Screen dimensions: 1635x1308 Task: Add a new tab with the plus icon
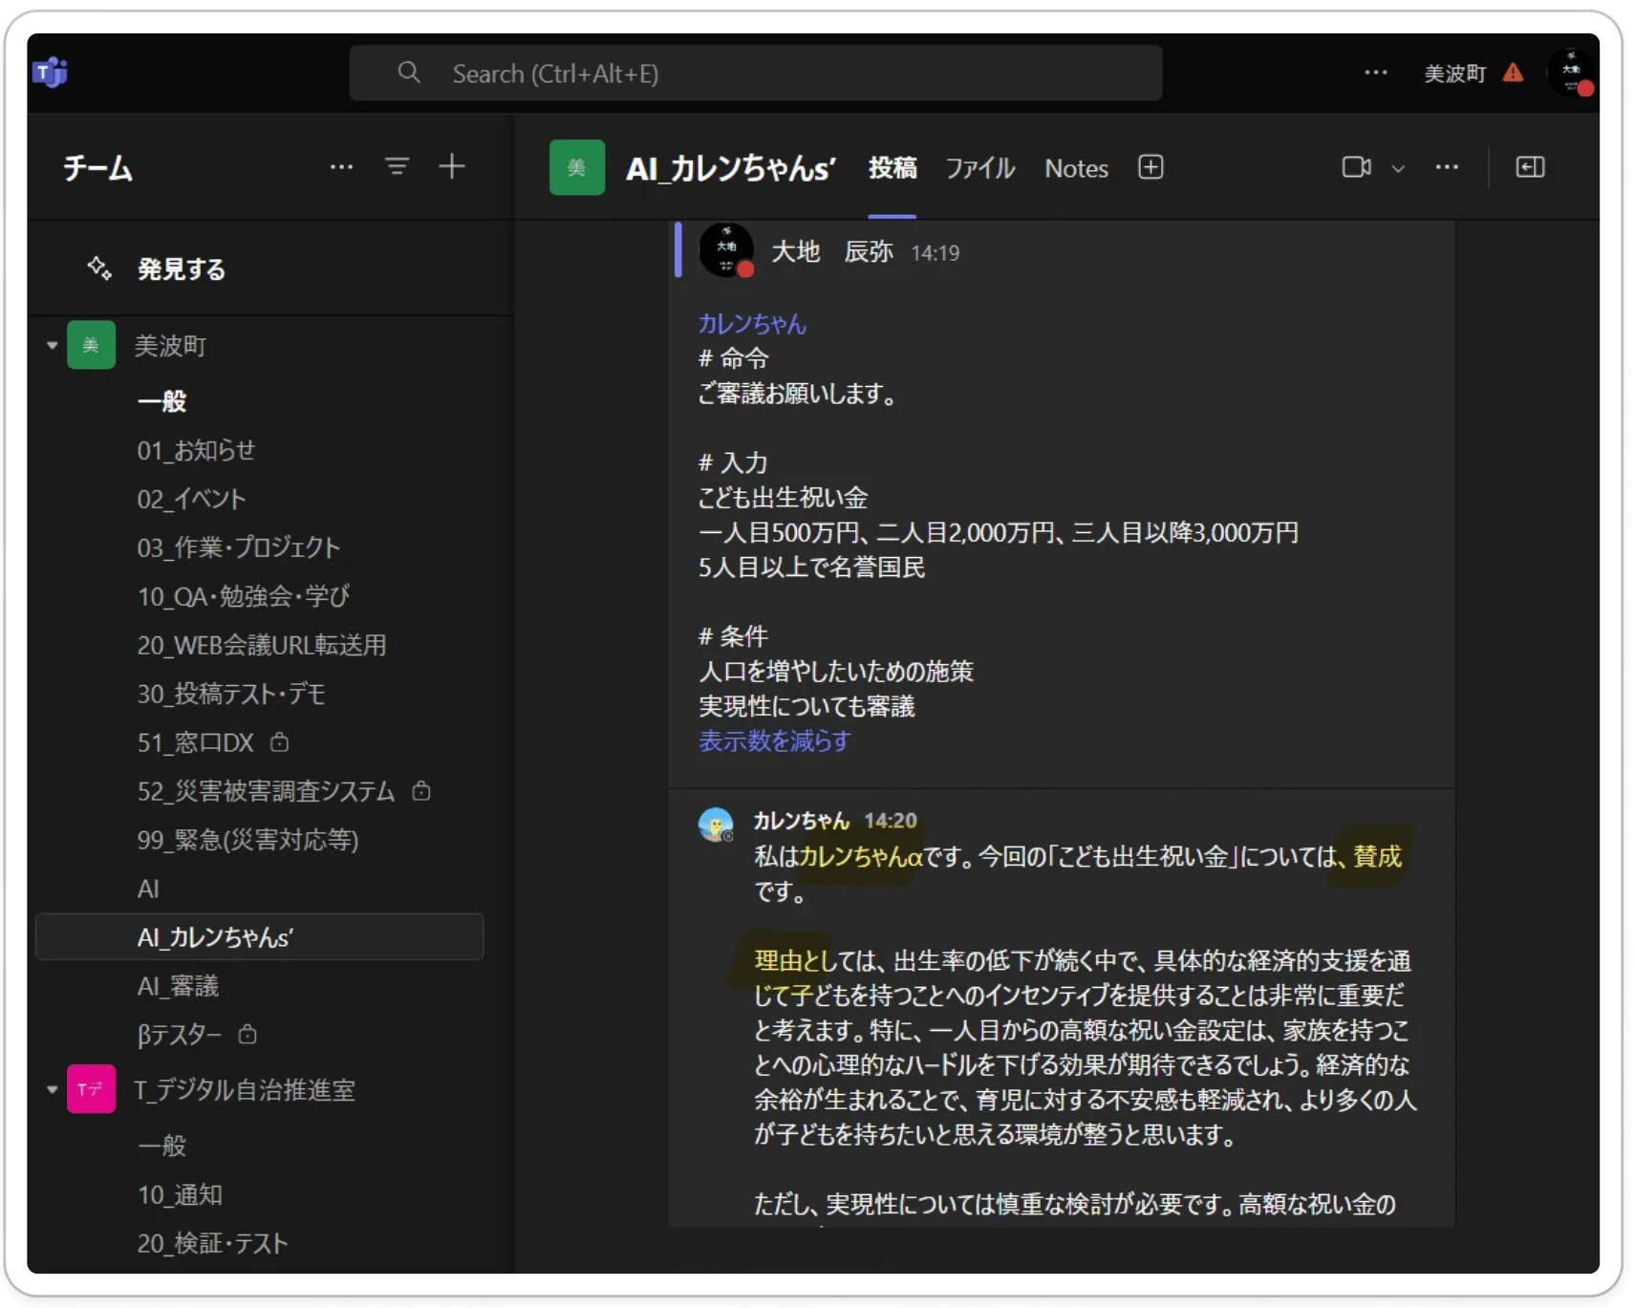click(1151, 167)
